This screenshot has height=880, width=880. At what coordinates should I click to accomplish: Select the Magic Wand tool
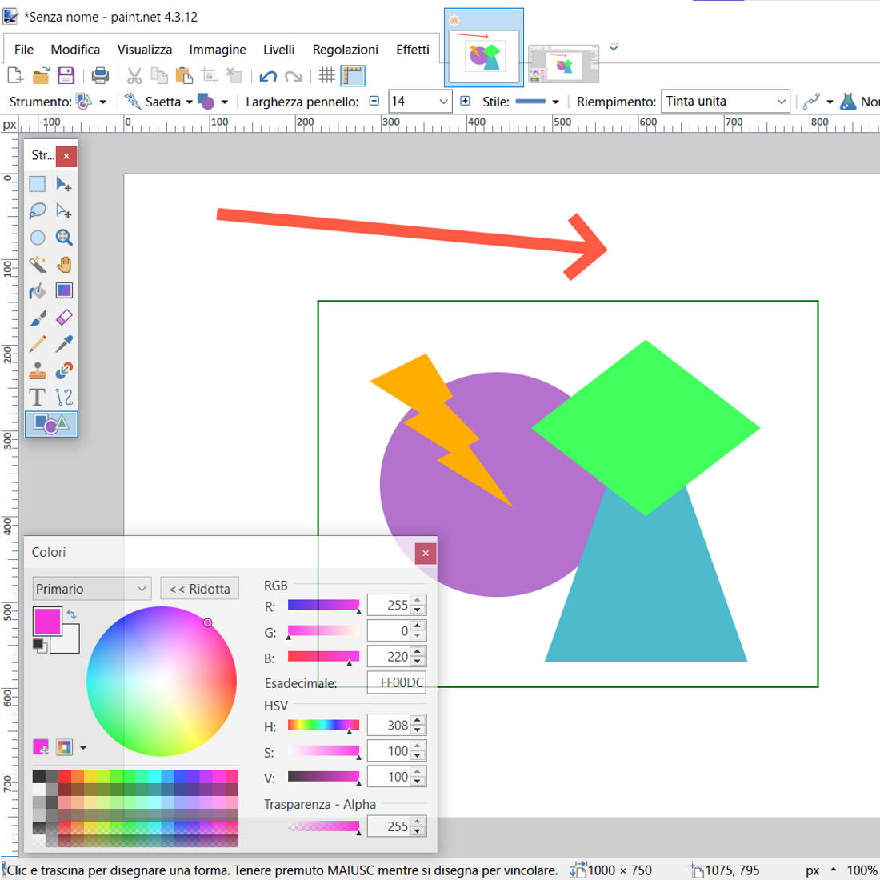38,264
